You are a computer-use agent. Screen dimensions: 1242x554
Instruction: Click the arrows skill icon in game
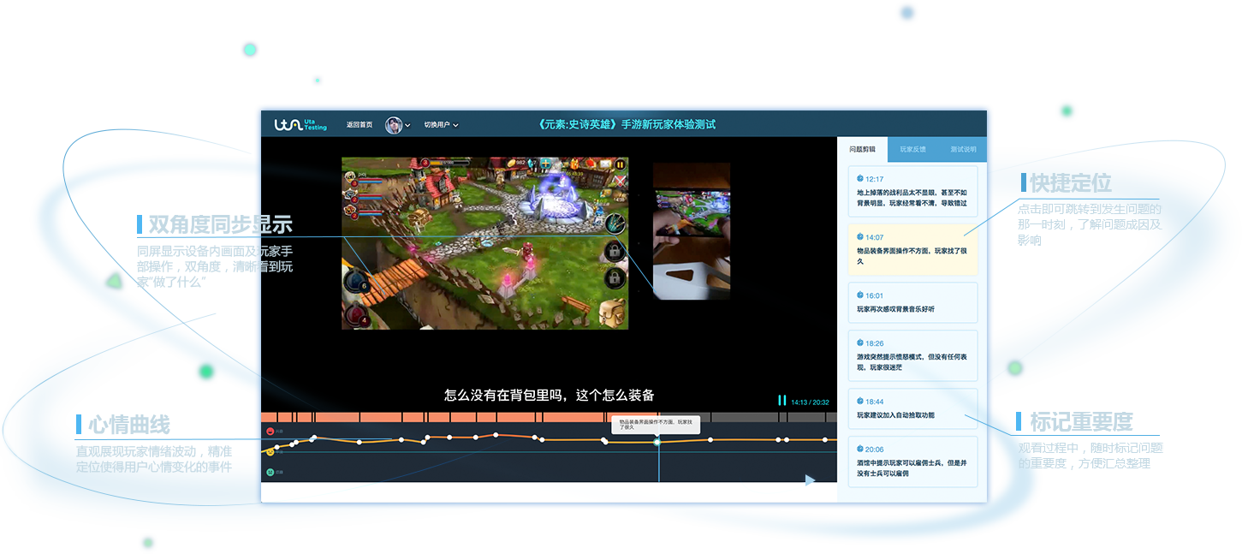(x=615, y=223)
